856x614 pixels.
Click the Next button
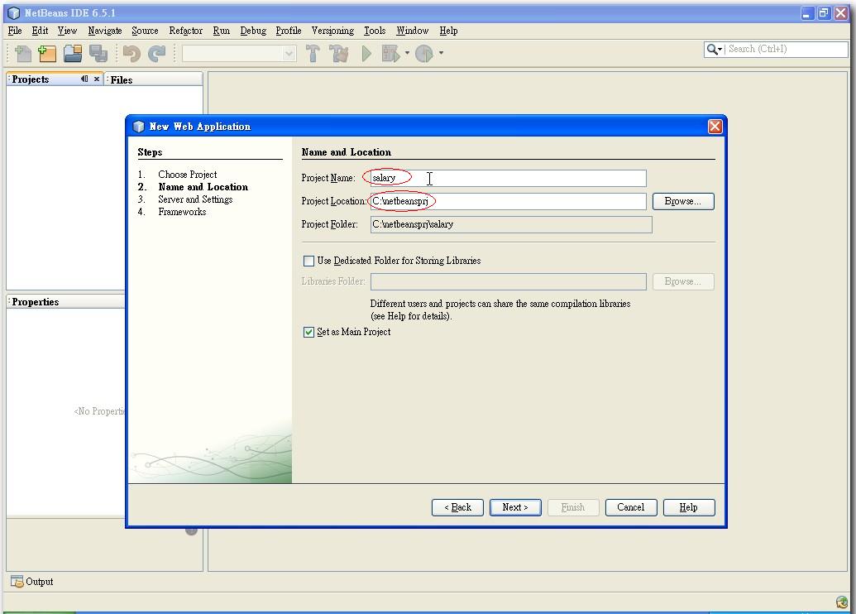point(515,507)
